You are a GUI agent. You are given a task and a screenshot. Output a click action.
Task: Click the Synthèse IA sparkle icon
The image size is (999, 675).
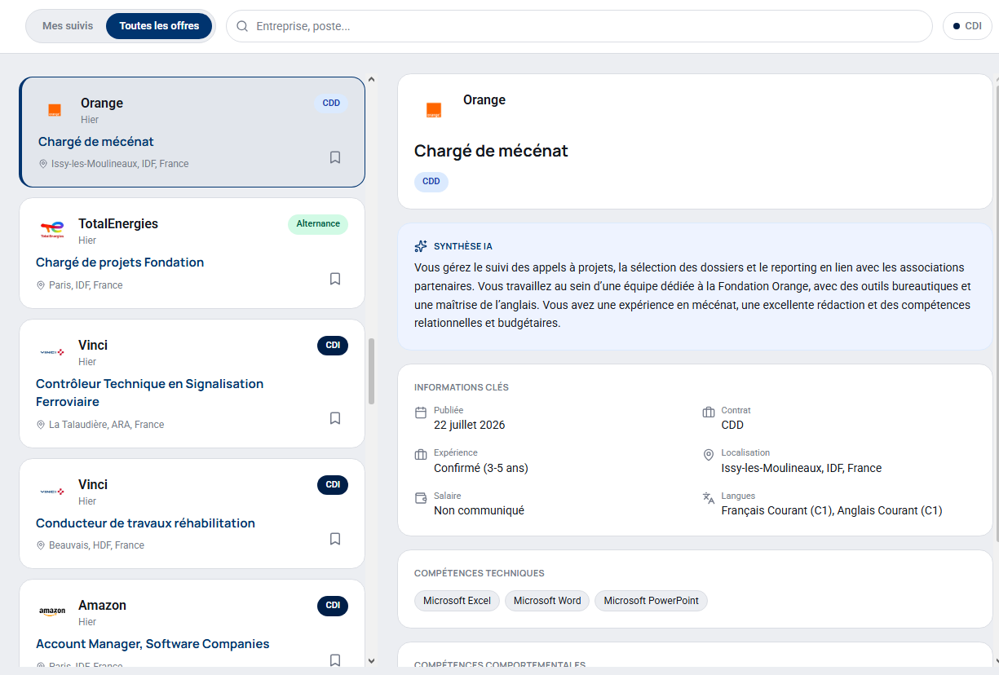[421, 246]
